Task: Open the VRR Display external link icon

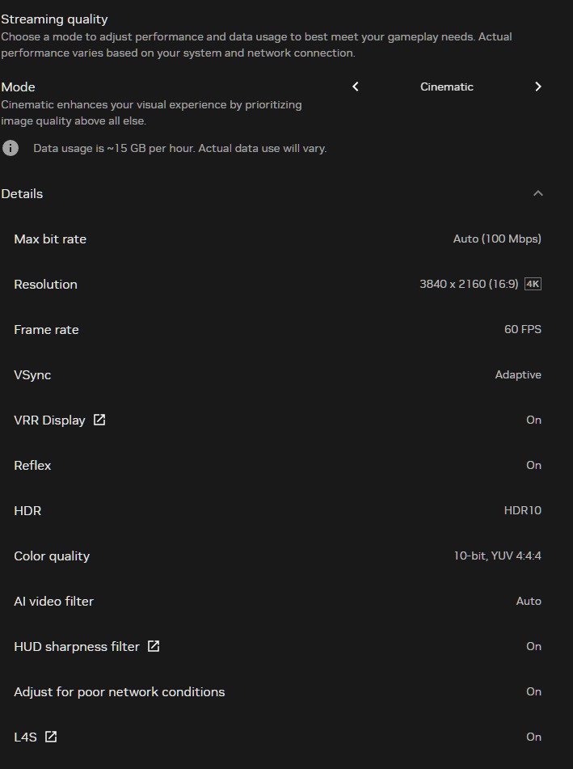Action: pyautogui.click(x=99, y=420)
